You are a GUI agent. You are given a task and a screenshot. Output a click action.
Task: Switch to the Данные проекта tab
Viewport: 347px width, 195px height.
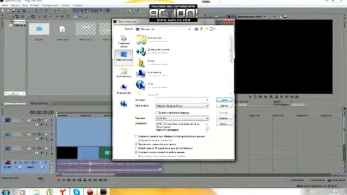click(15, 103)
